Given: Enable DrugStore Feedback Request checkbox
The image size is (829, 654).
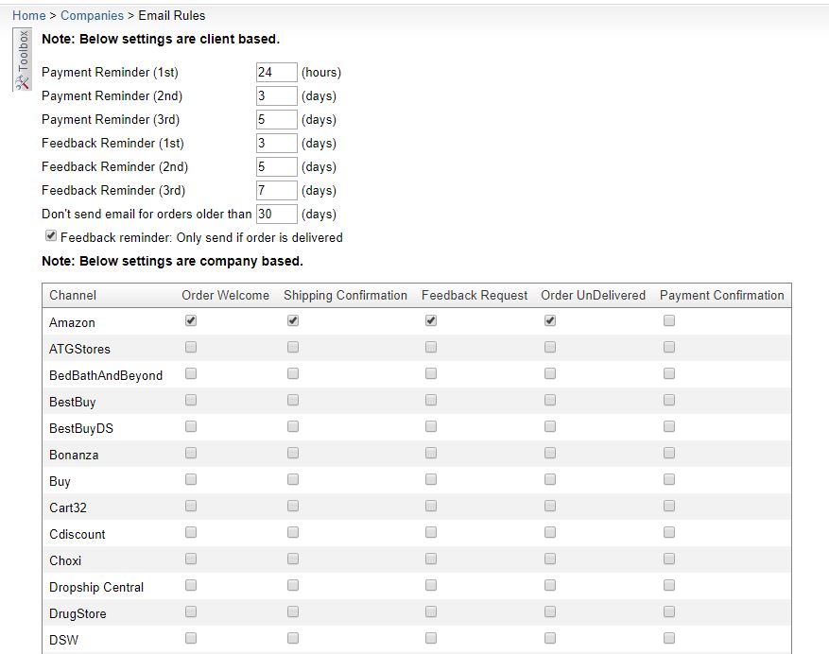Looking at the screenshot, I should [431, 611].
